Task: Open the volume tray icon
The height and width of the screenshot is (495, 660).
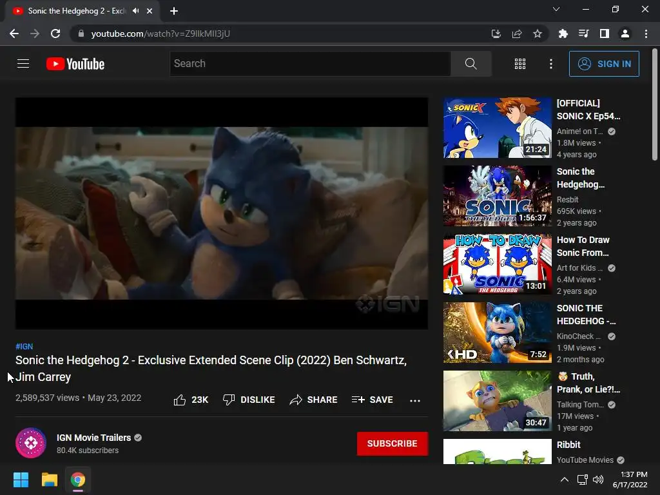Action: tap(597, 480)
